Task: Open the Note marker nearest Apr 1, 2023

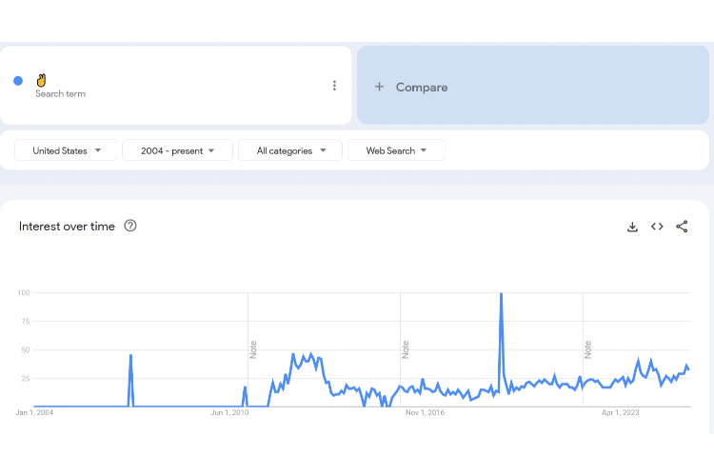Action: coord(588,348)
